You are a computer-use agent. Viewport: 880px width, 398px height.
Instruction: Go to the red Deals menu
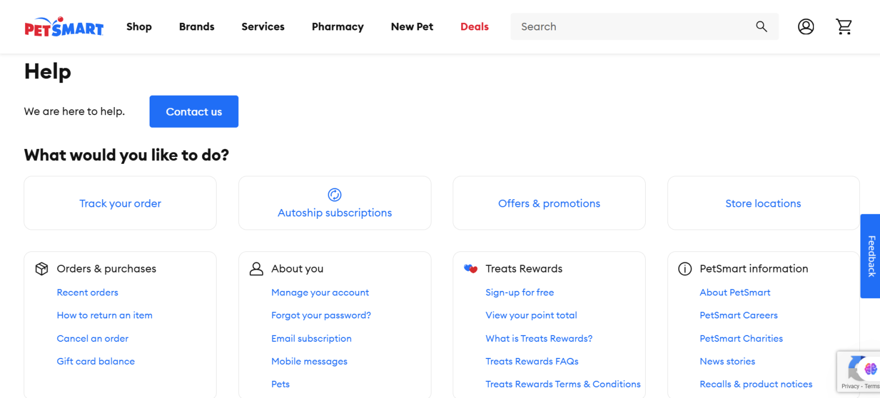click(474, 26)
